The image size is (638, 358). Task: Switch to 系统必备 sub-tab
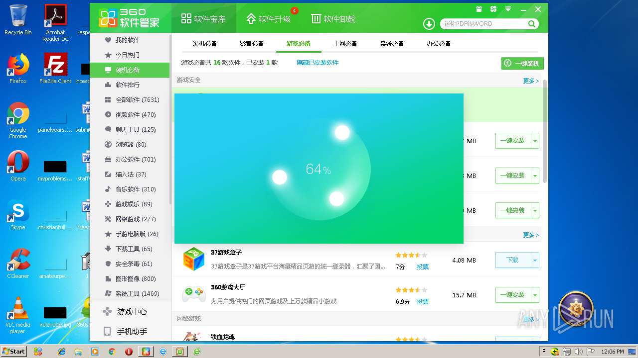point(392,43)
